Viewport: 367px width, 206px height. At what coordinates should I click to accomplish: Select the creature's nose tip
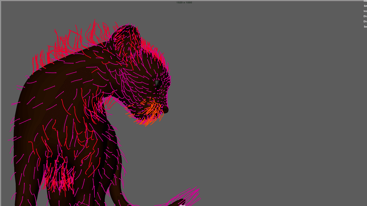(x=166, y=110)
